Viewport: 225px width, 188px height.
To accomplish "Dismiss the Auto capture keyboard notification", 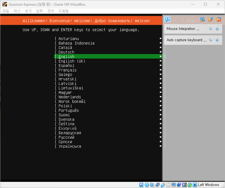I will [217, 40].
